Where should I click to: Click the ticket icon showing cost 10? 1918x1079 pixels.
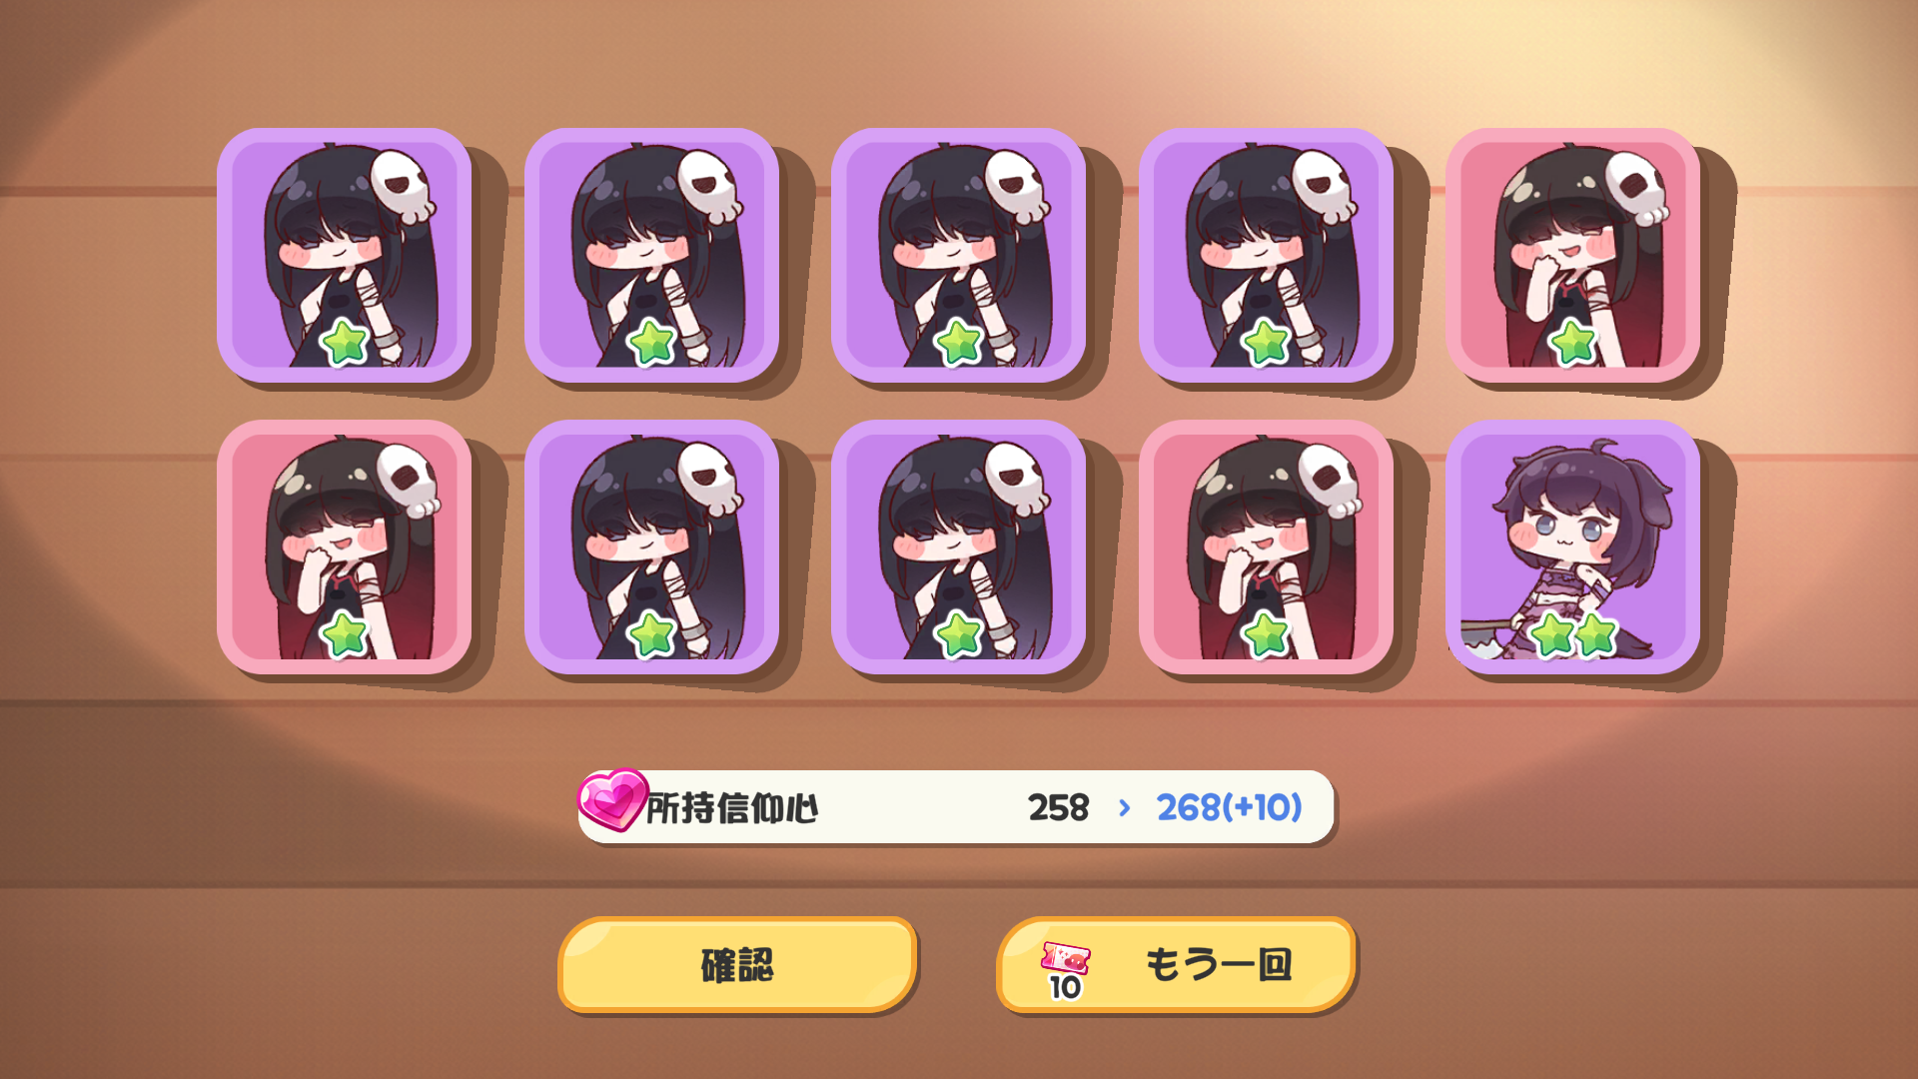(x=1065, y=970)
